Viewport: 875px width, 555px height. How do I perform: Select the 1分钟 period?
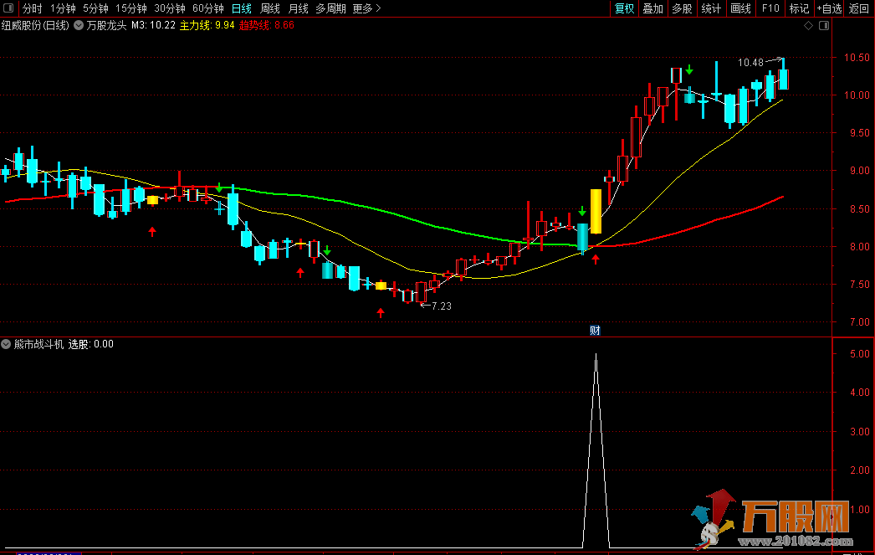[63, 8]
